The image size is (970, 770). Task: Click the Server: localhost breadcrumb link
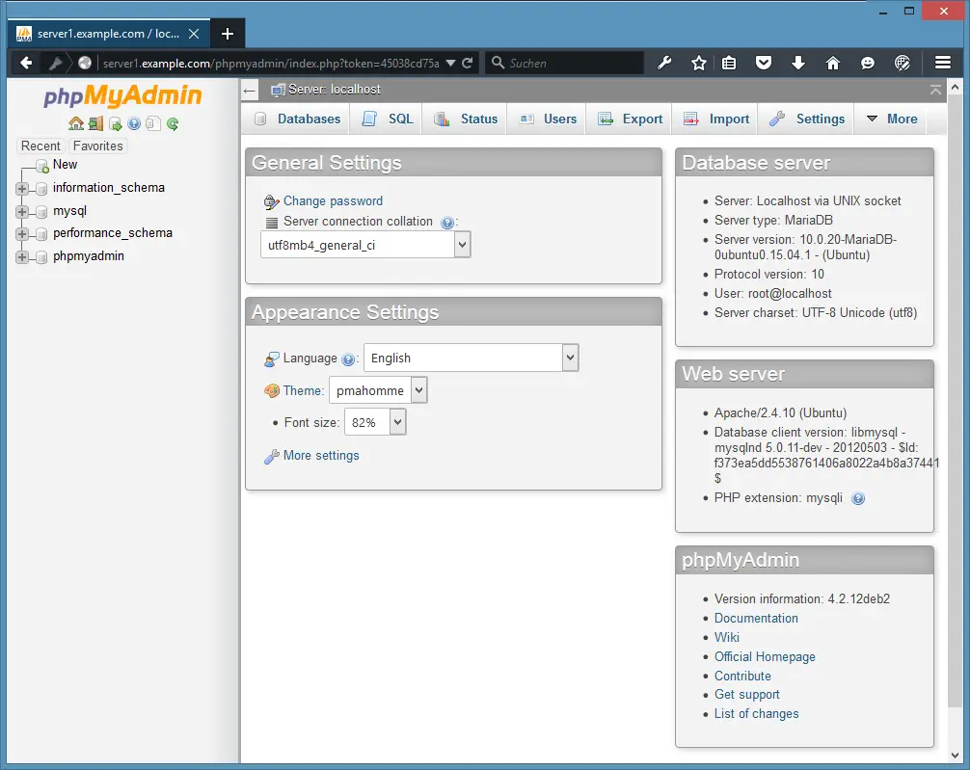[x=334, y=90]
